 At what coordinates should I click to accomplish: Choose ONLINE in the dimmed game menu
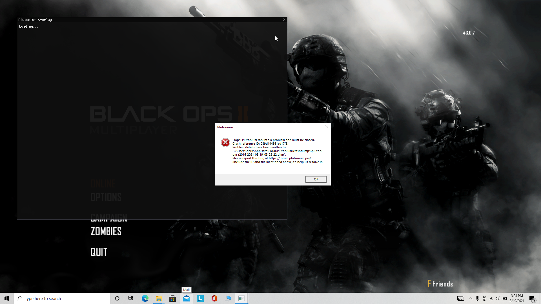coord(103,184)
